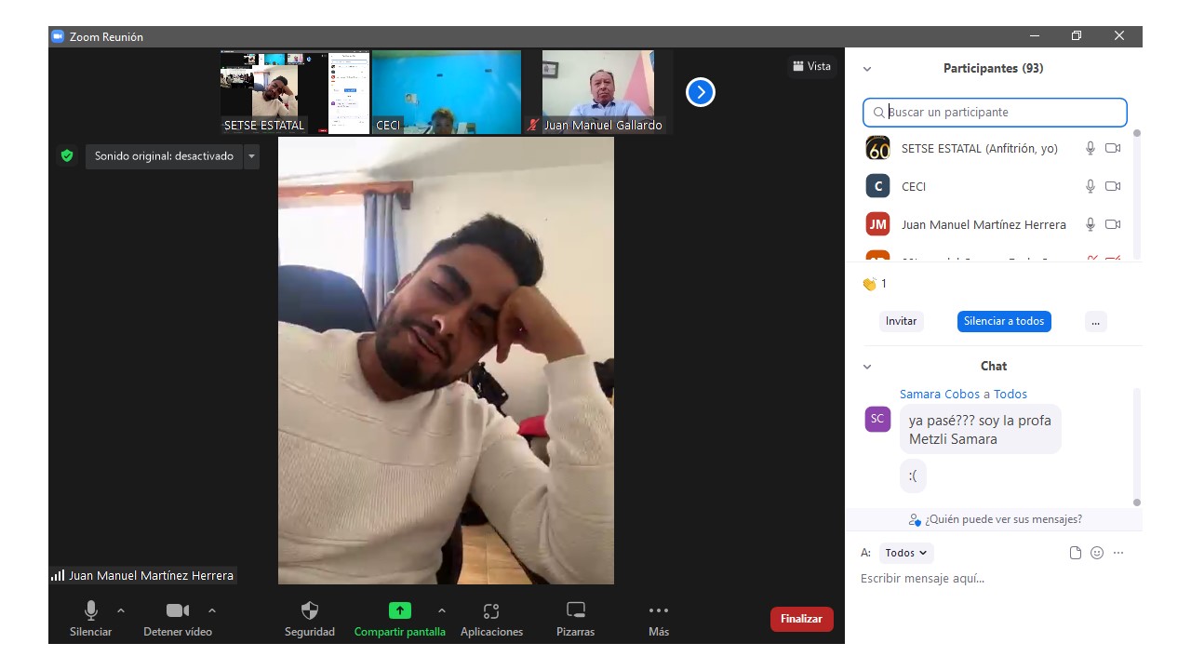Click the green encryption shield icon
Image resolution: width=1191 pixels, height=670 pixels.
coord(67,156)
